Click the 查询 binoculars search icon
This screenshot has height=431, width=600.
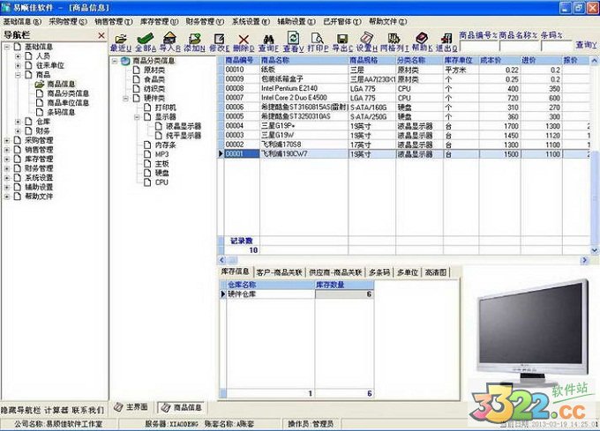(x=268, y=39)
